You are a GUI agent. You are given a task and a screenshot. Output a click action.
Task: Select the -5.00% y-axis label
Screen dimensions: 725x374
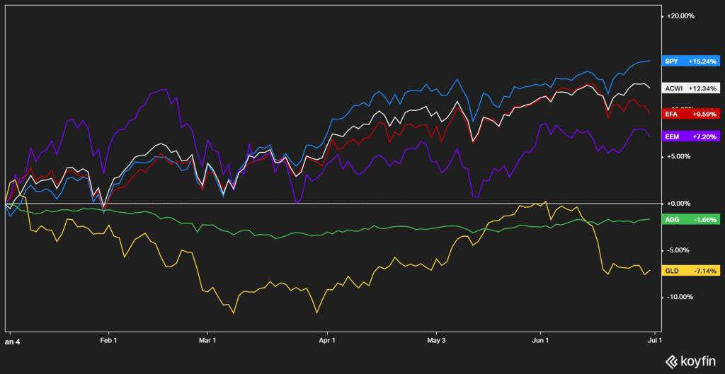(x=680, y=250)
